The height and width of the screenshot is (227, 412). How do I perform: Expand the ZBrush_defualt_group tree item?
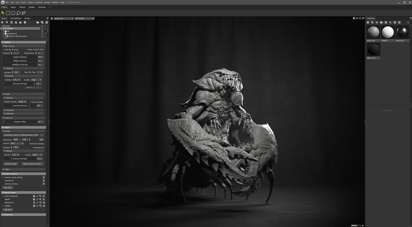pos(5,36)
